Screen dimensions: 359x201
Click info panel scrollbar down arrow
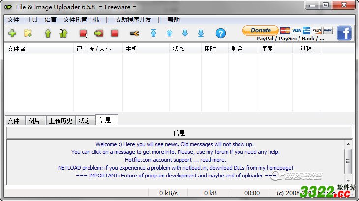[348, 180]
